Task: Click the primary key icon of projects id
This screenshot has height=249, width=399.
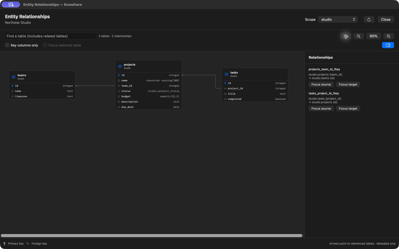Action: [119, 75]
